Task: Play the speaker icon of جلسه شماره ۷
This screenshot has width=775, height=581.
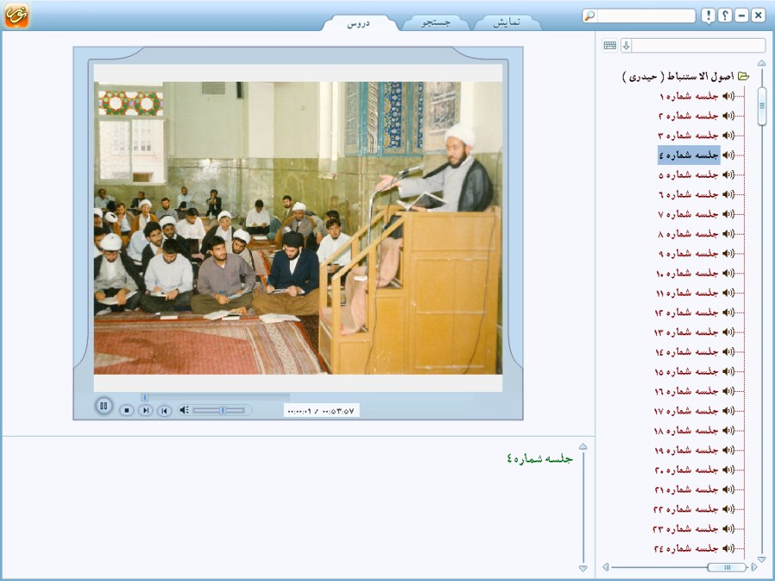Action: coord(728,214)
